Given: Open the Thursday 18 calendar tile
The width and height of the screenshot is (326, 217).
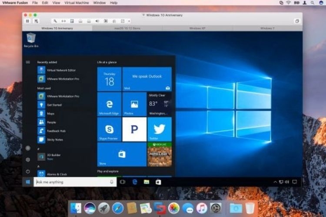Looking at the screenshot, I should [110, 79].
